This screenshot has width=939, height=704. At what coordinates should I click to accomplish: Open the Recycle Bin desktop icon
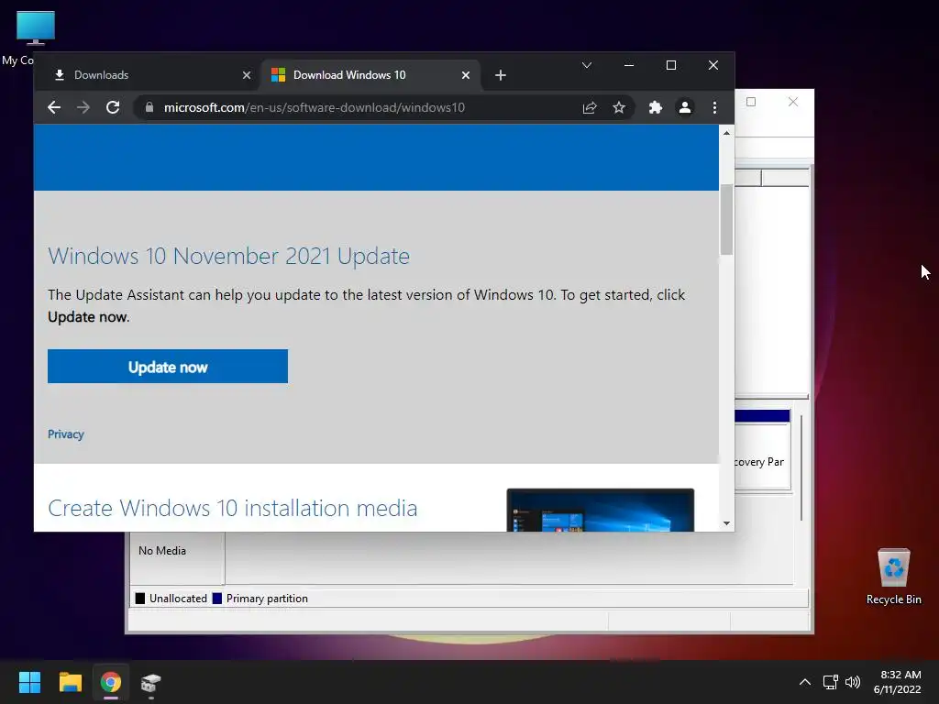click(893, 577)
